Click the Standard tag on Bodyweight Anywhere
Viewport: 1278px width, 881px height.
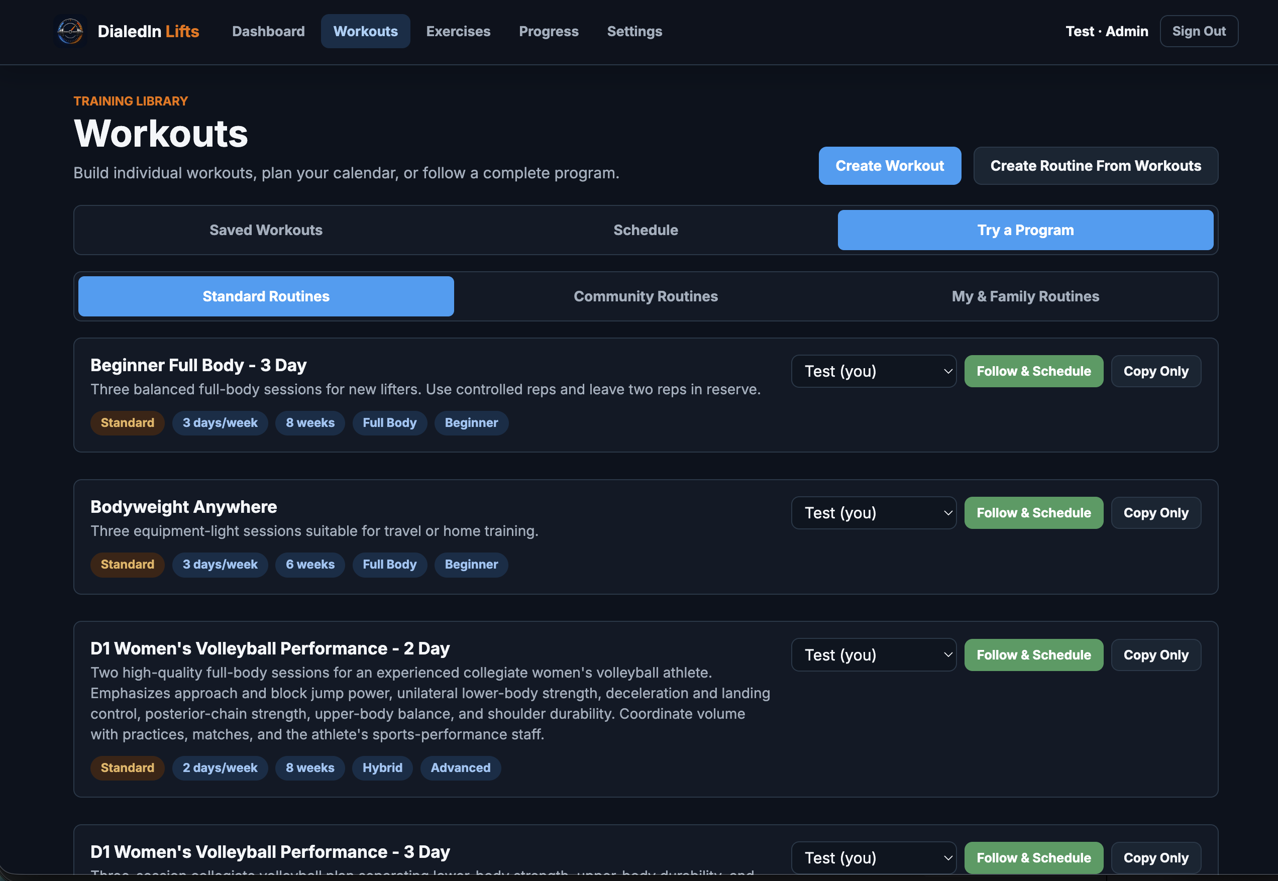pyautogui.click(x=128, y=565)
